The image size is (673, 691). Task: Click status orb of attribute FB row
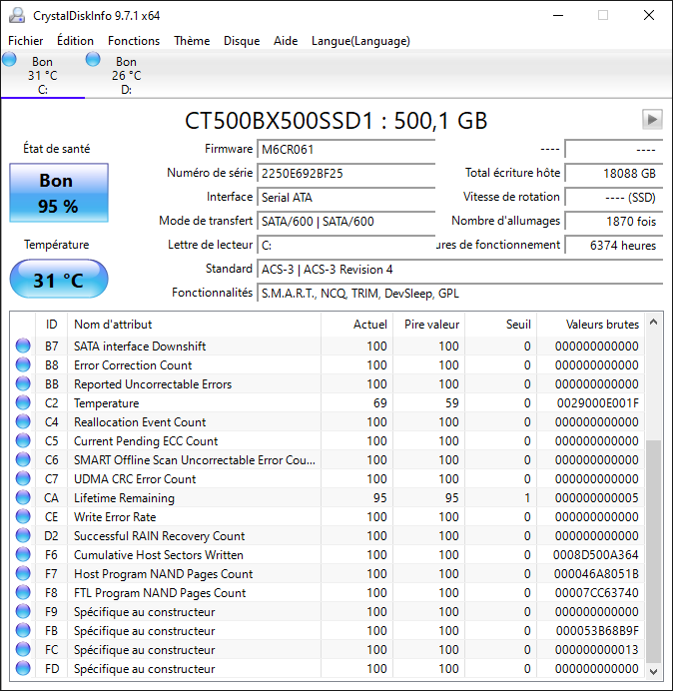(x=23, y=630)
